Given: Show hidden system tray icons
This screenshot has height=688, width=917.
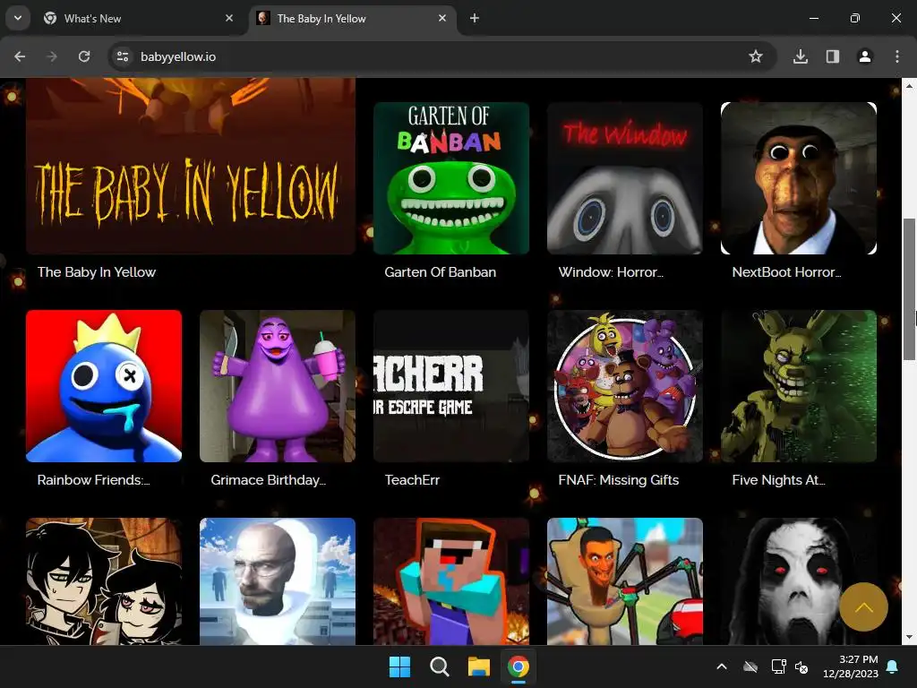Looking at the screenshot, I should 722,666.
